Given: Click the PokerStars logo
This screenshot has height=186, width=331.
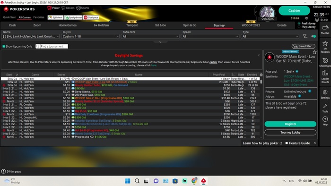Looking at the screenshot, I should [x=19, y=9].
